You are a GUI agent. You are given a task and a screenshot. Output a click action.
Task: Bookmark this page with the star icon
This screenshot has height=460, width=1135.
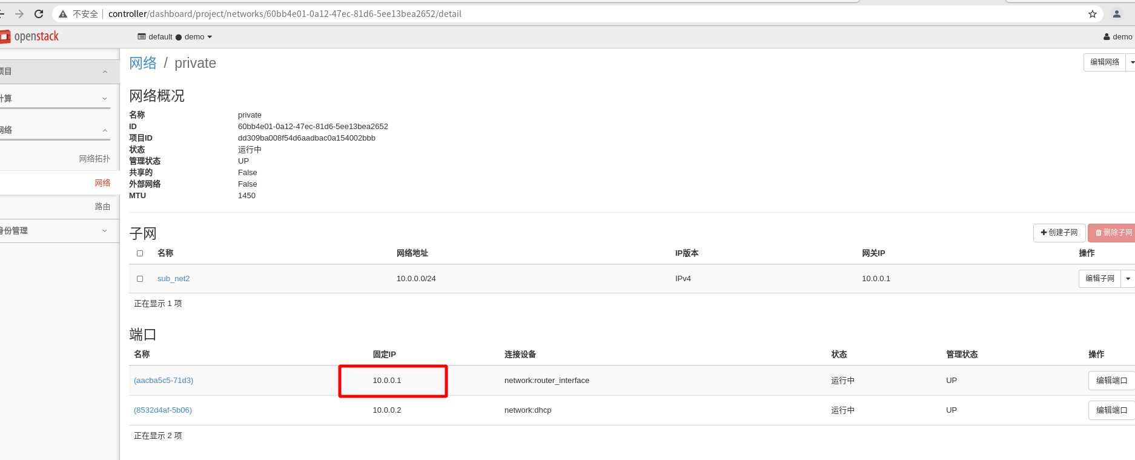point(1093,14)
